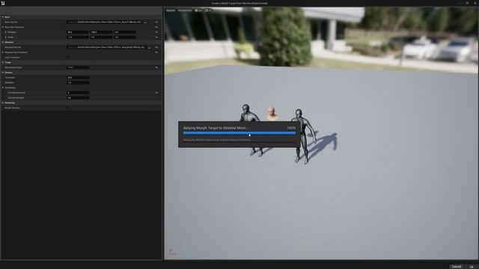
Task: Click the 100% label in progress dialog
Action: coord(291,128)
